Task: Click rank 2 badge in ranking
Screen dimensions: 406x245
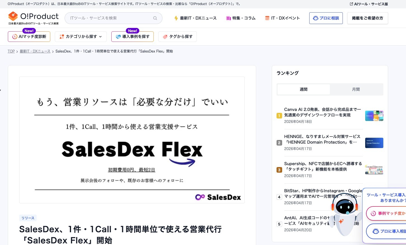Action: click(279, 143)
